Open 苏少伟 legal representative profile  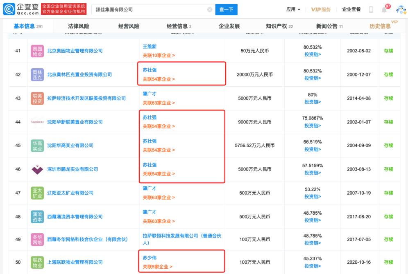point(150,258)
